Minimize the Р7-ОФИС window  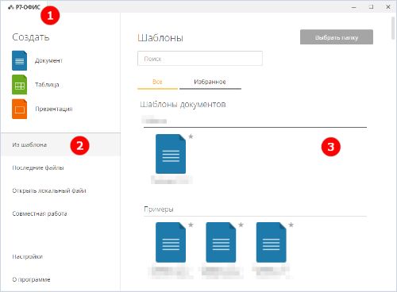(x=354, y=7)
